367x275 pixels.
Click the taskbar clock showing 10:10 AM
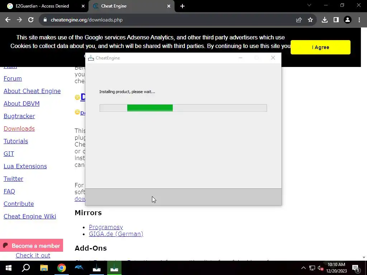tap(336, 268)
